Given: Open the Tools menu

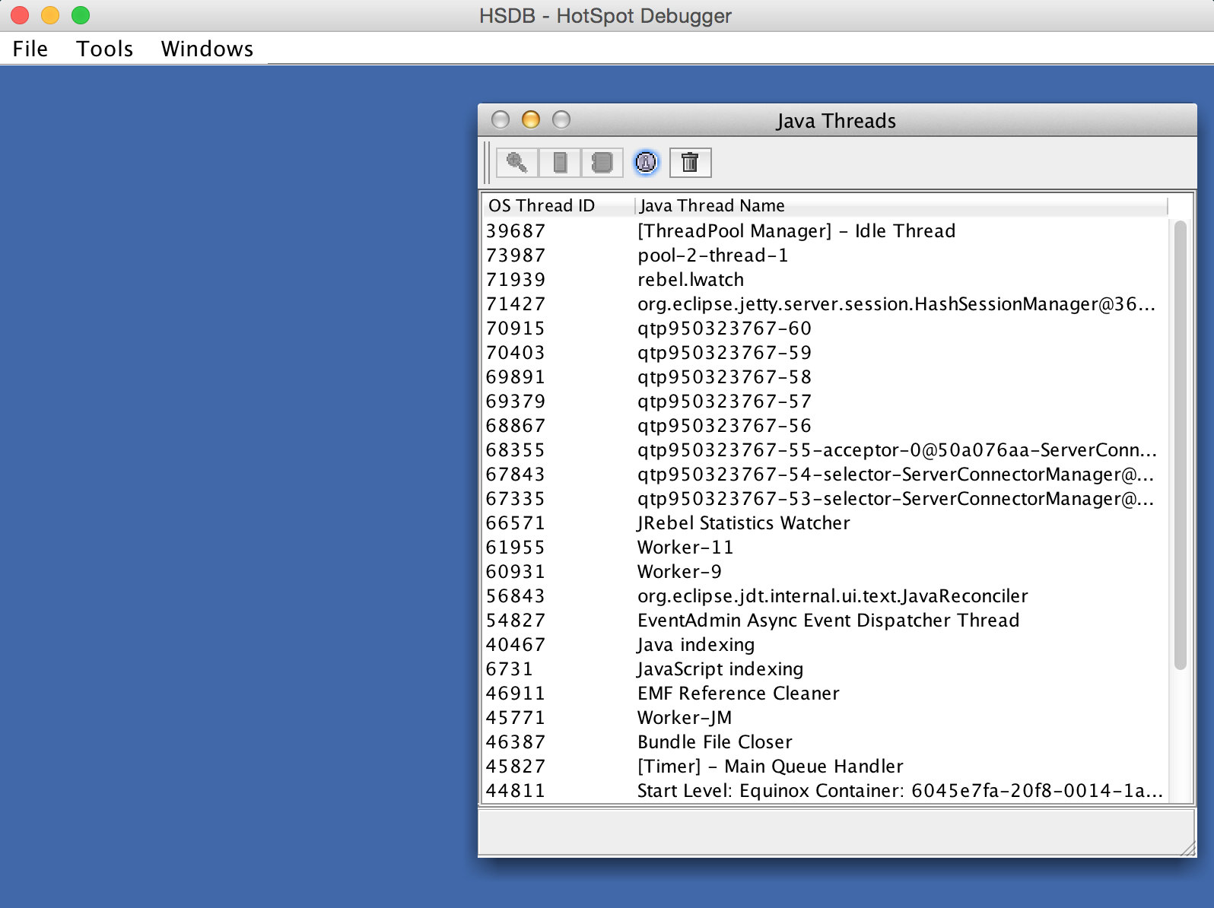Looking at the screenshot, I should click(105, 49).
